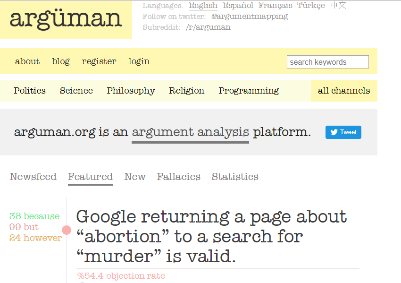Screen dimensions: 401x283
Task: Switch language to Chinese 中文
Action: pos(338,5)
